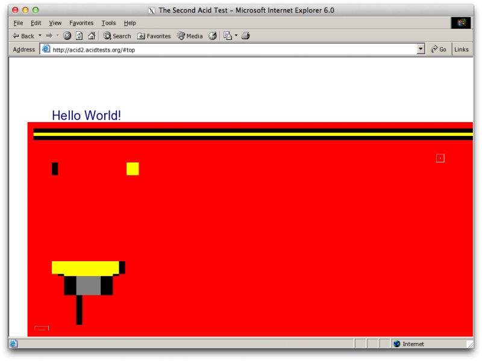Click the Windows logo throbber icon
Image resolution: width=482 pixels, height=361 pixels.
[461, 23]
